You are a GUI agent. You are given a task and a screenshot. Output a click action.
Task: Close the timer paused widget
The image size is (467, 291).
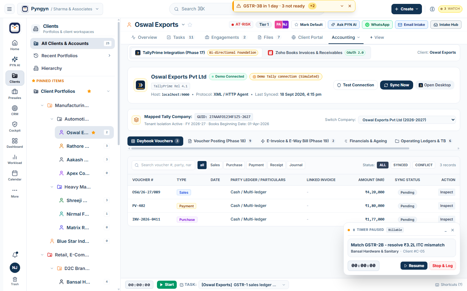tap(453, 230)
